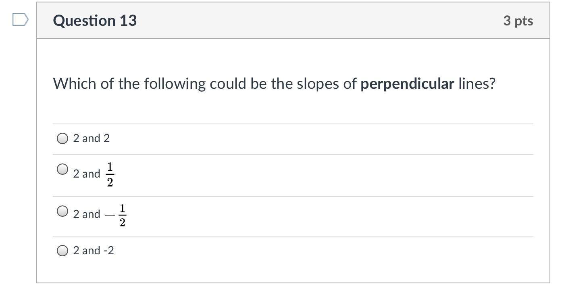Click the "2 and" text in the second option
This screenshot has width=562, height=291.
pyautogui.click(x=86, y=174)
